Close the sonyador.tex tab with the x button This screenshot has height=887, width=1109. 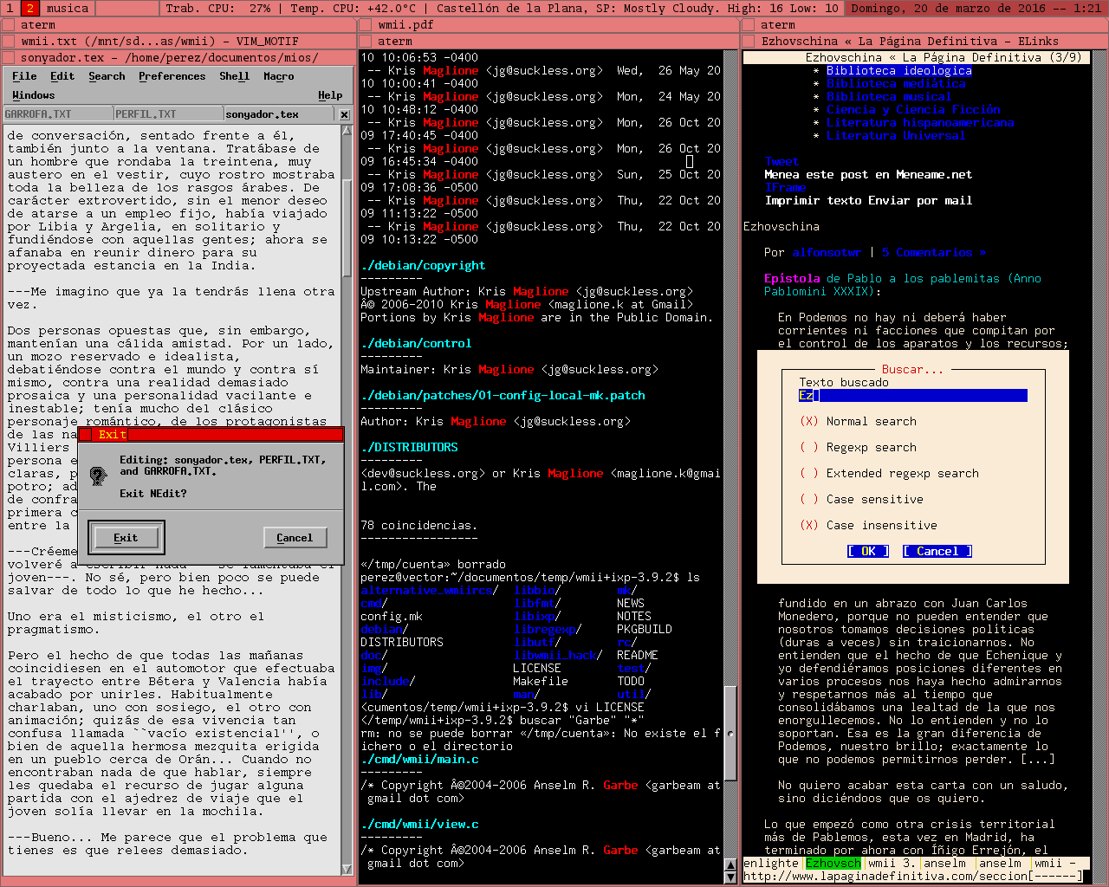344,114
